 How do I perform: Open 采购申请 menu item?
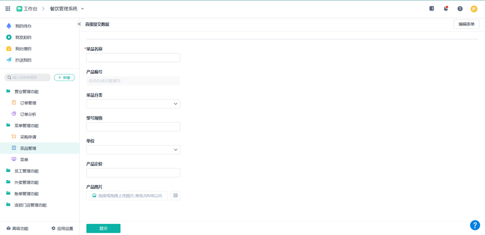coord(28,137)
